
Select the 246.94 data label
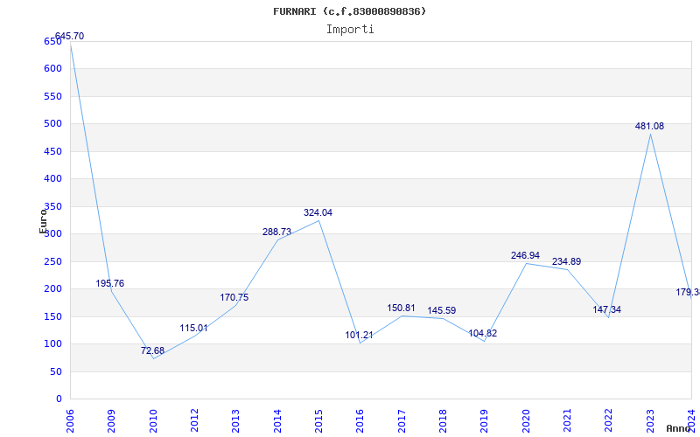tap(526, 255)
